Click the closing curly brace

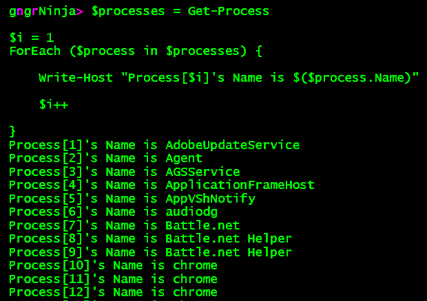(x=12, y=131)
